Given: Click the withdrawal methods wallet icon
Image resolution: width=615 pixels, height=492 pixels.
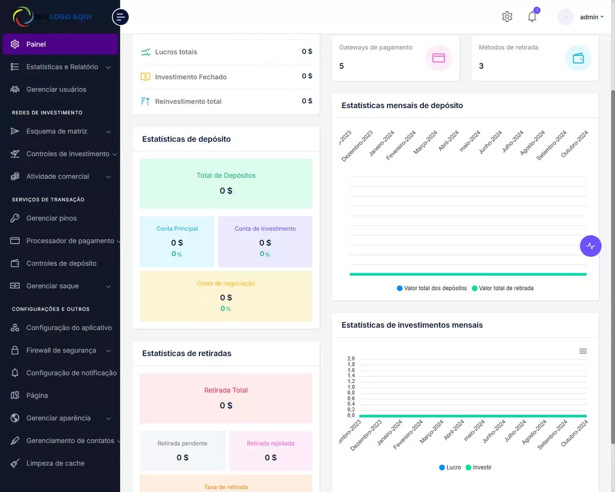Looking at the screenshot, I should [x=578, y=58].
